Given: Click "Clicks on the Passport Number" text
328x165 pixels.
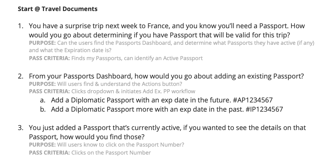Looking at the screenshot, I should tap(111, 152).
